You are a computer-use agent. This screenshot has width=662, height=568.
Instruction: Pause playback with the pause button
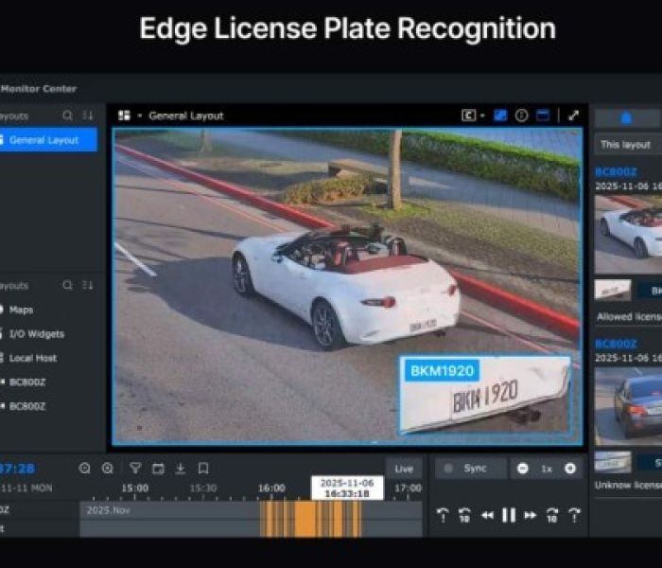point(509,515)
